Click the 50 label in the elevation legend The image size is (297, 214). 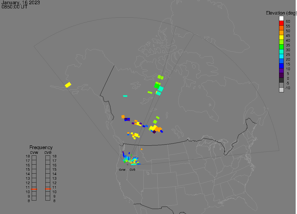(x=288, y=31)
